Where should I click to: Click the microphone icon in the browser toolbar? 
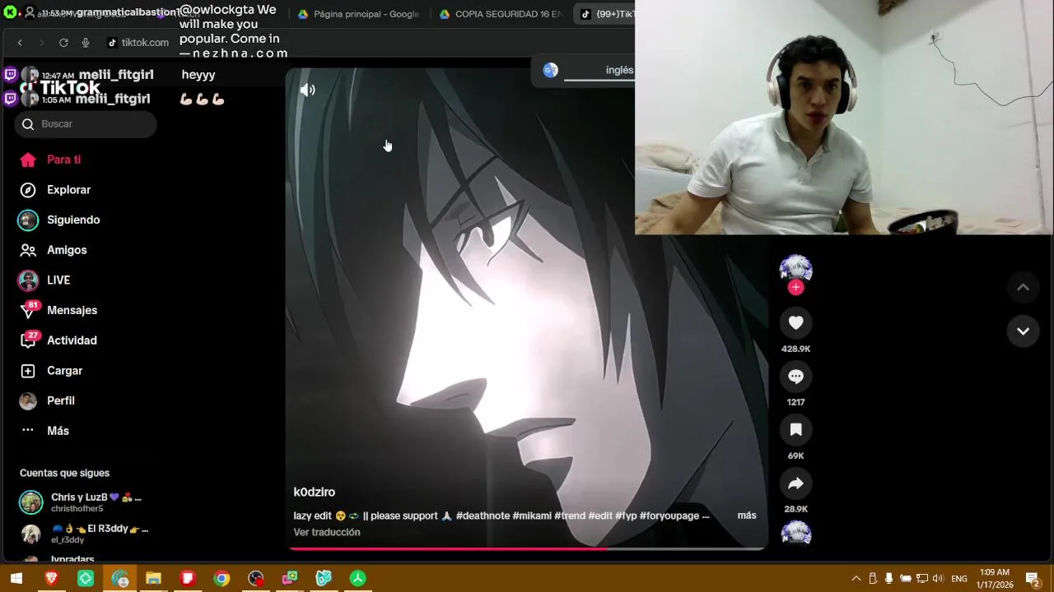tap(86, 43)
